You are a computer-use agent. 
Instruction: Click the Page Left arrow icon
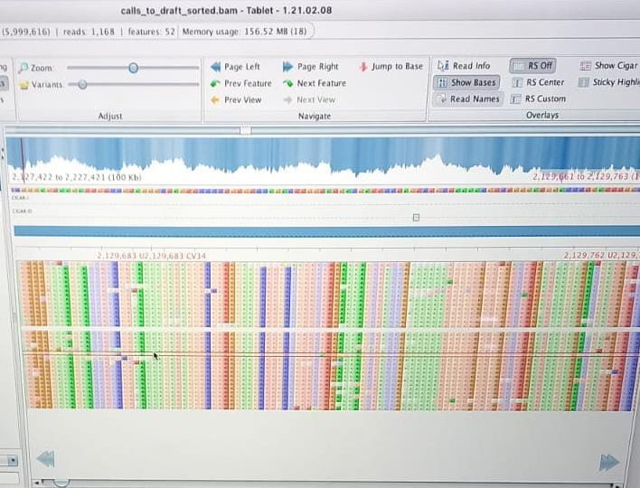(x=215, y=67)
